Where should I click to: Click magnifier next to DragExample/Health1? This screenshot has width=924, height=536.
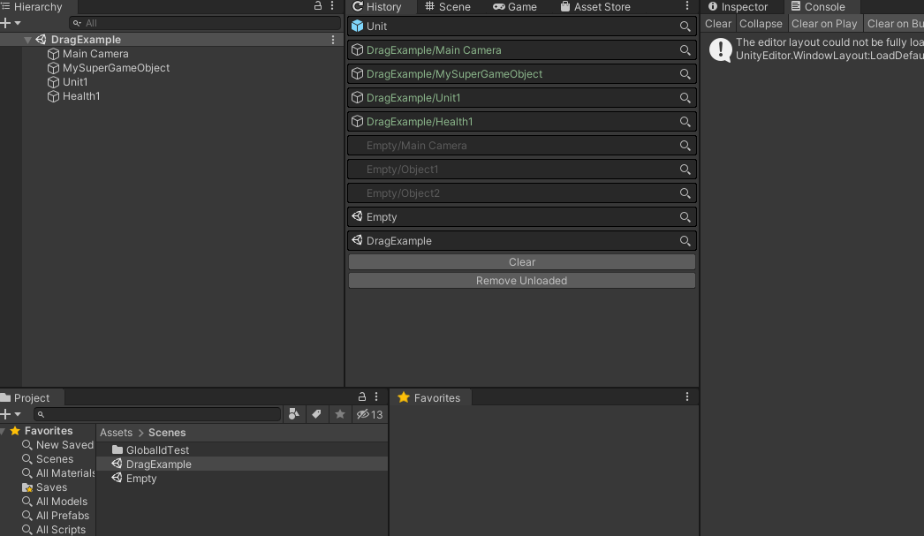pyautogui.click(x=685, y=122)
